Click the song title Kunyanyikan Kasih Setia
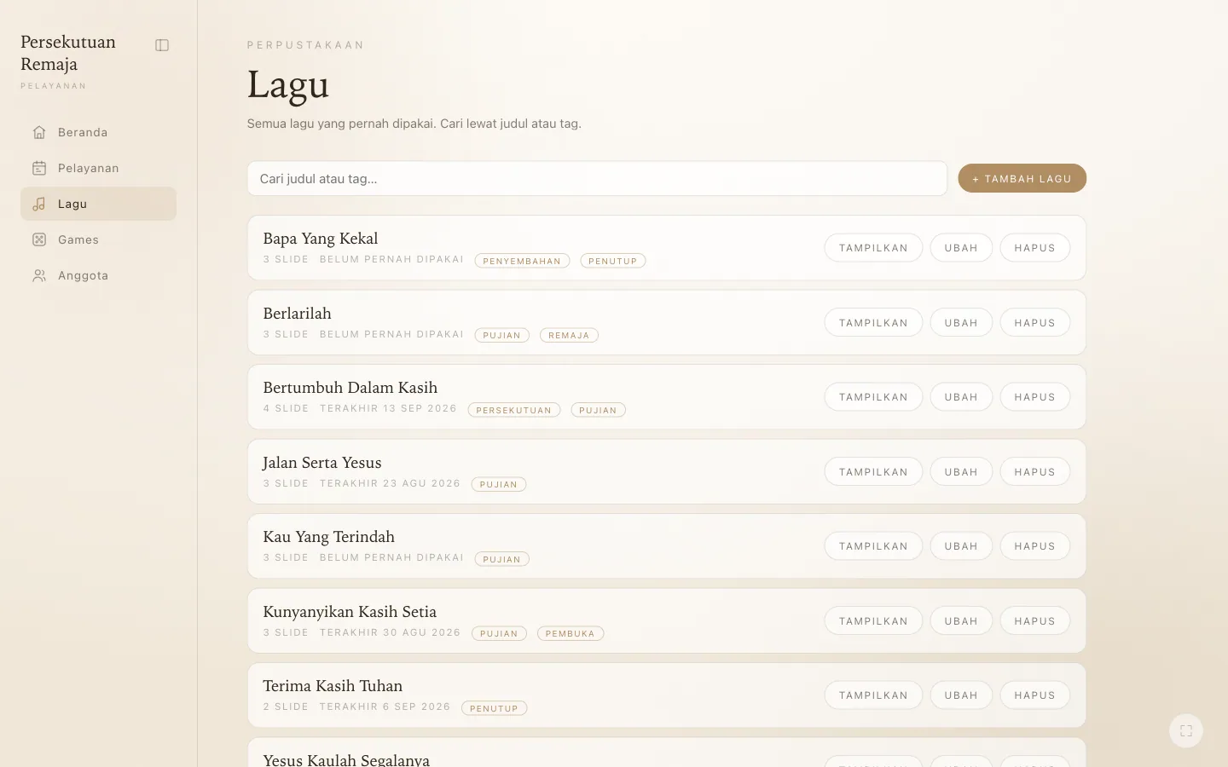This screenshot has width=1228, height=767. pyautogui.click(x=350, y=612)
